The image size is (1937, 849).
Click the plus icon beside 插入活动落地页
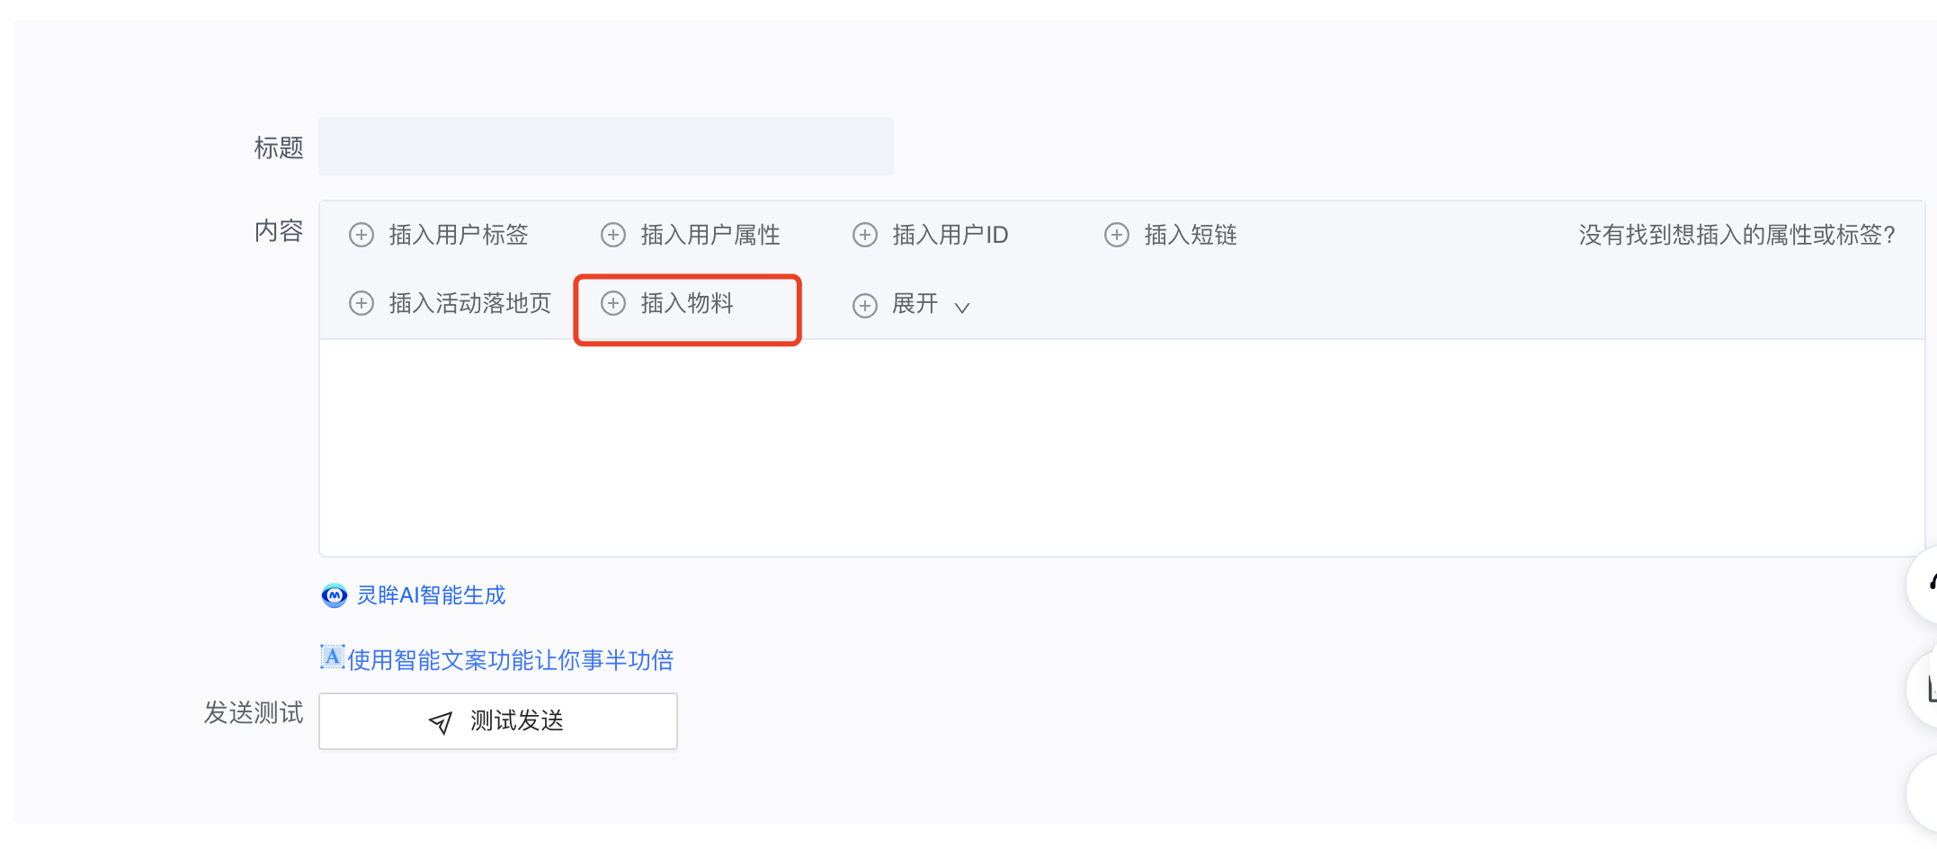(362, 303)
